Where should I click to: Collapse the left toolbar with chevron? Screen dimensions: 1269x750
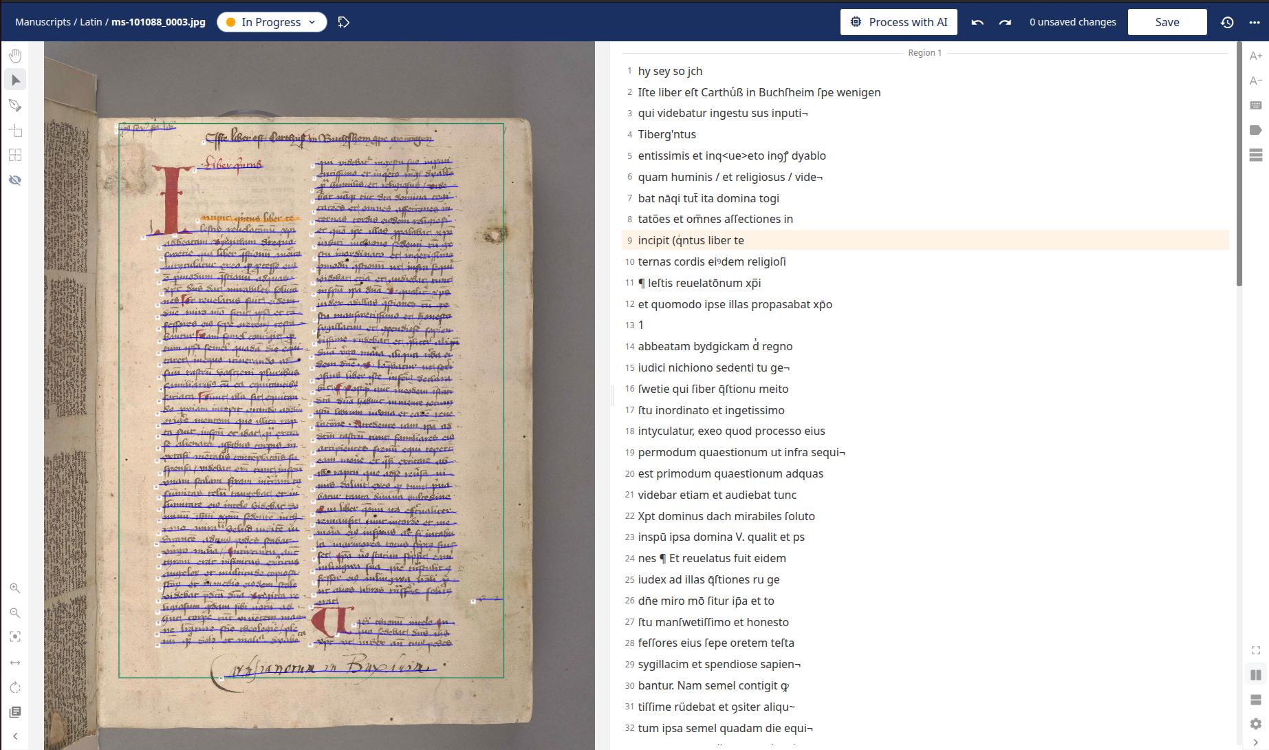[x=15, y=736]
